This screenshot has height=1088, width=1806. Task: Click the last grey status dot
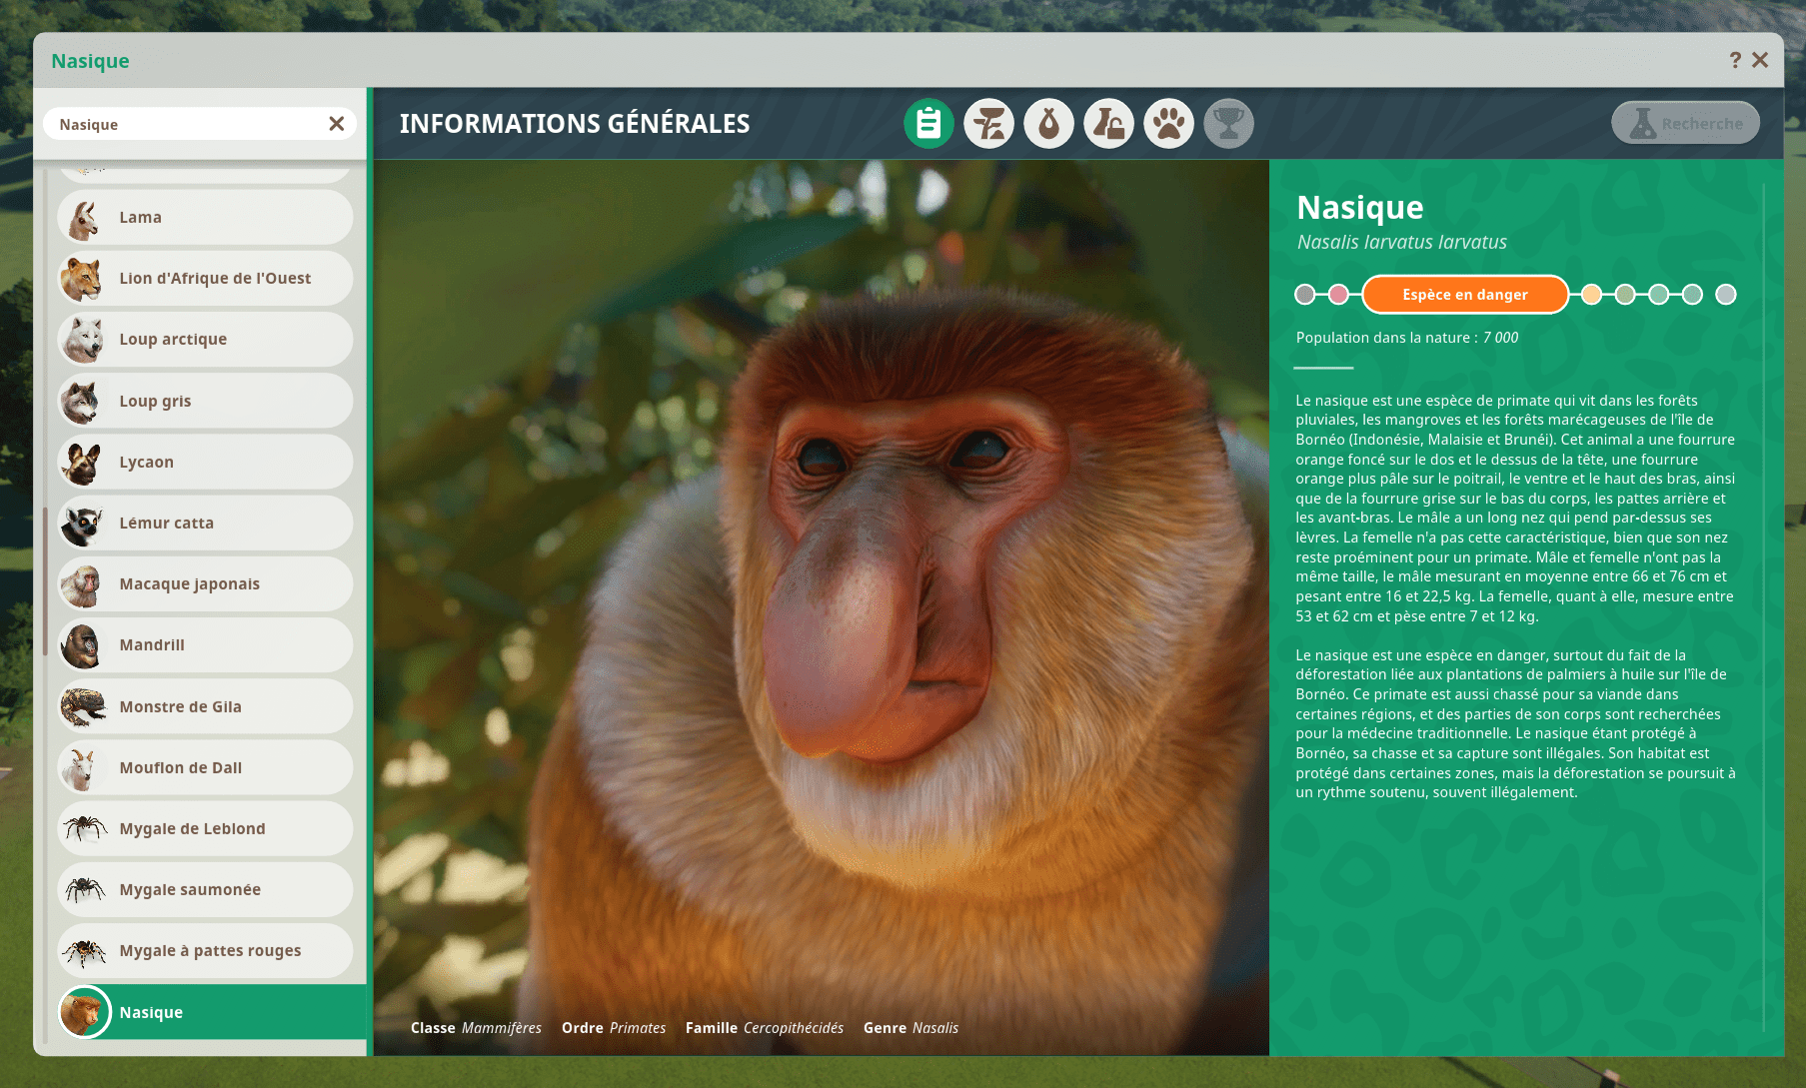[1726, 295]
